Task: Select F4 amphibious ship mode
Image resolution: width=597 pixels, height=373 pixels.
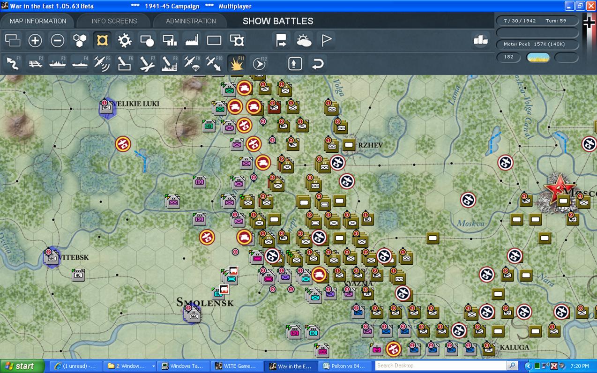Action: coord(80,63)
